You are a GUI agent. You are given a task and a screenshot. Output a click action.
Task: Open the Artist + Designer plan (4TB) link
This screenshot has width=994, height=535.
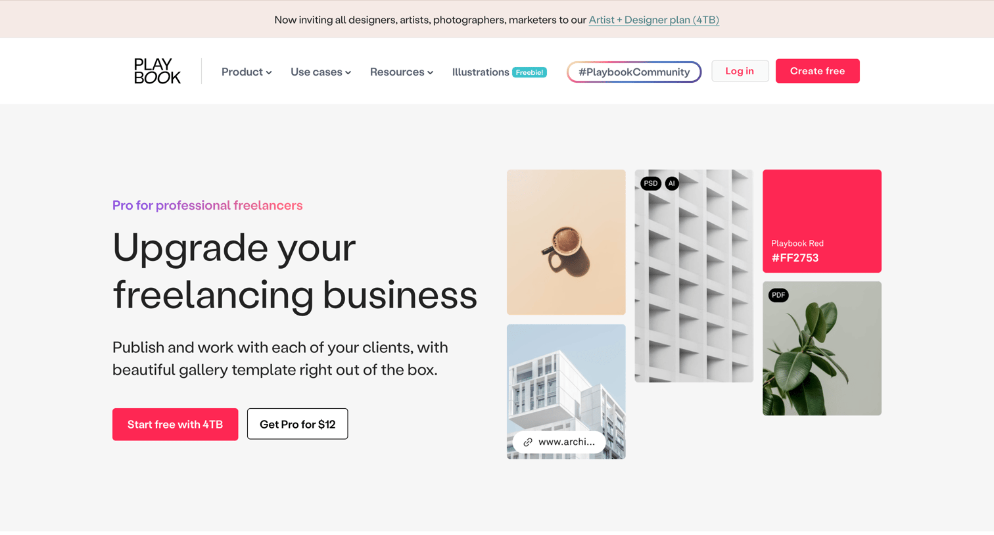coord(654,20)
